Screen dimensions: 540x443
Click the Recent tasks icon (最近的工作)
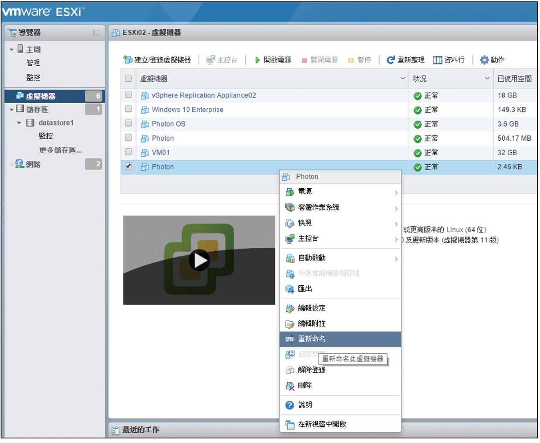click(115, 430)
